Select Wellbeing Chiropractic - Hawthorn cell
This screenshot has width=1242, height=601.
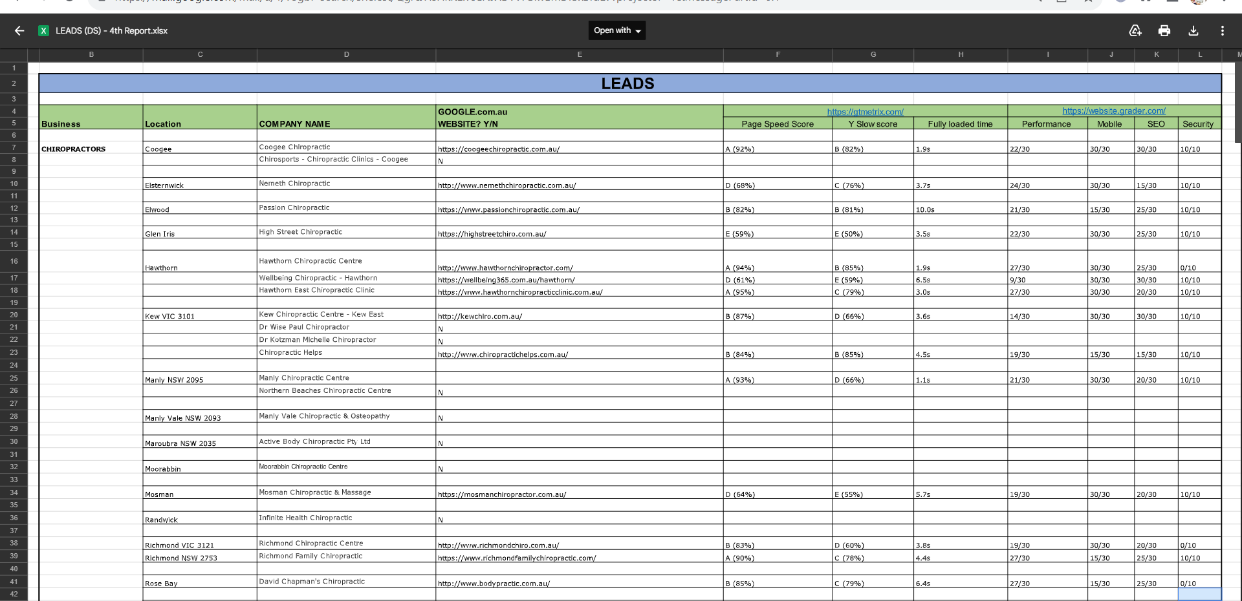(x=346, y=279)
